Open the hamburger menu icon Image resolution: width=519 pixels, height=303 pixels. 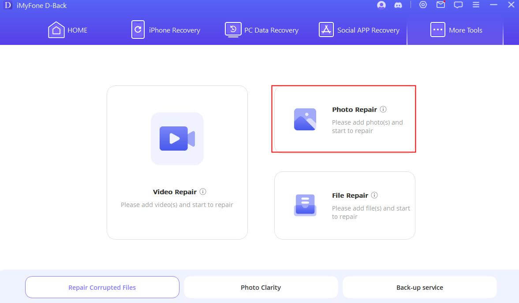point(476,5)
